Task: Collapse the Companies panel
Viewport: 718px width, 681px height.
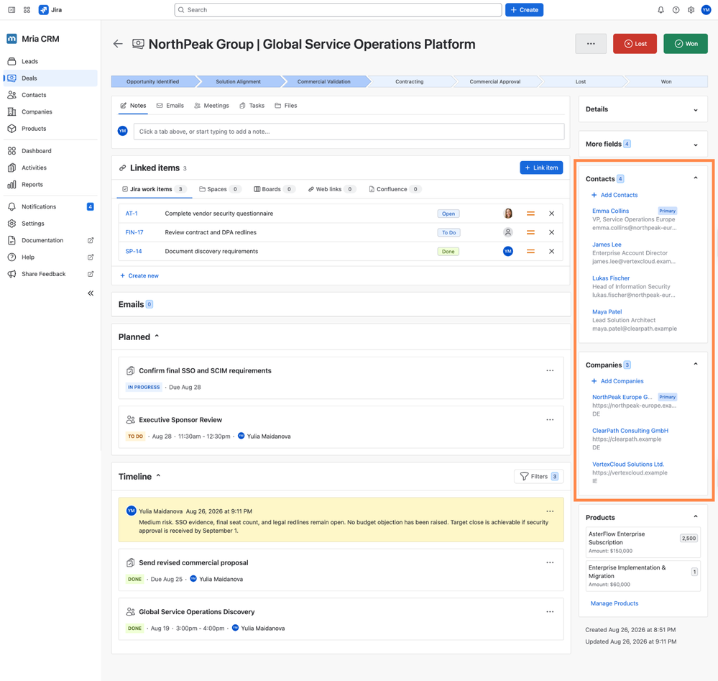Action: (x=696, y=364)
